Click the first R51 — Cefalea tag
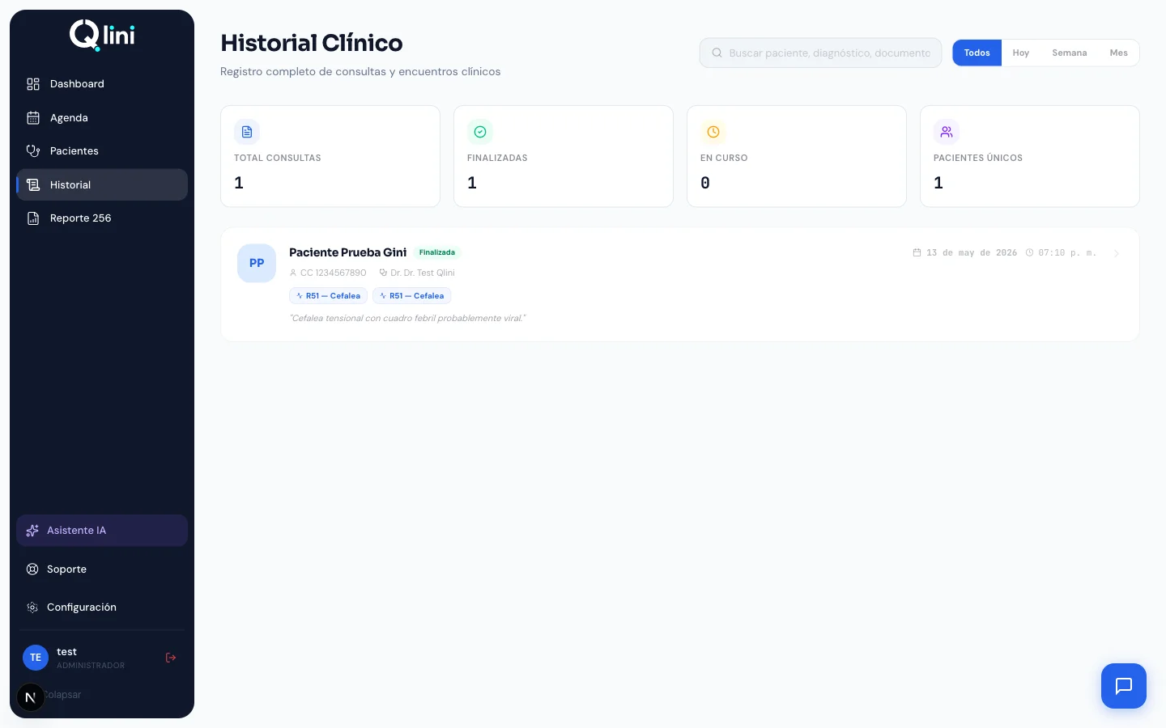Image resolution: width=1166 pixels, height=728 pixels. [328, 296]
